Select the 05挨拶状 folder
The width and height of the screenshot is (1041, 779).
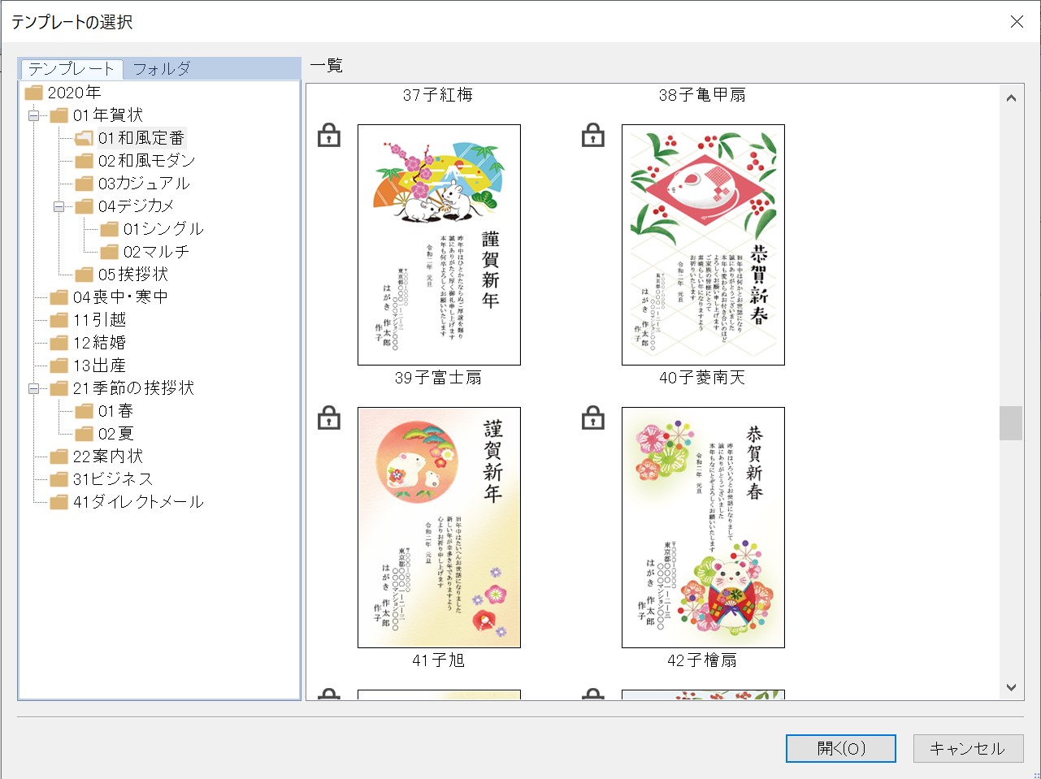(121, 275)
